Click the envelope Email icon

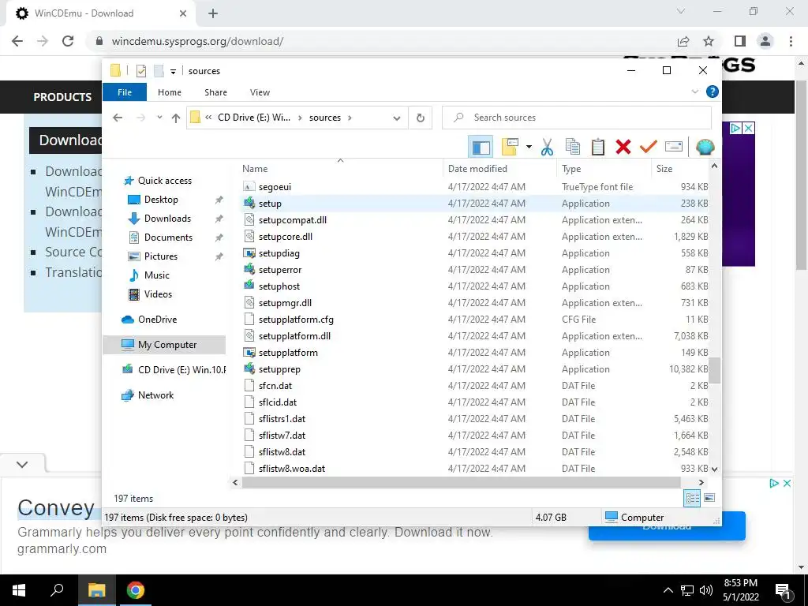674,147
